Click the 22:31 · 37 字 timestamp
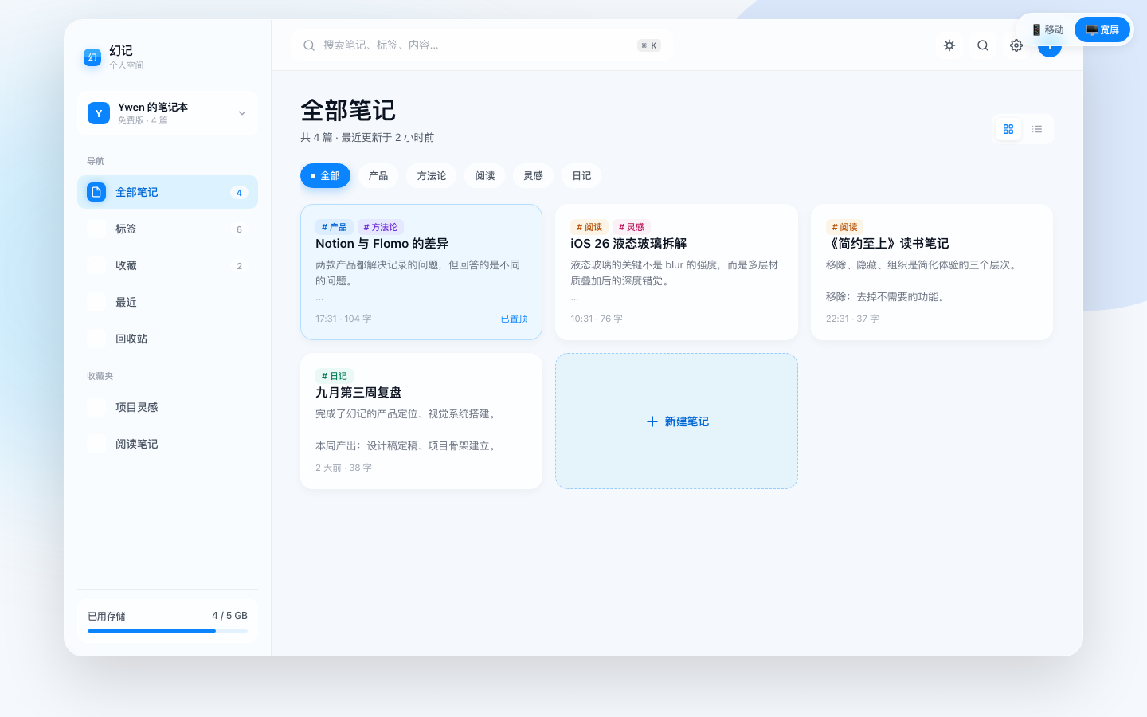This screenshot has height=717, width=1147. 852,319
